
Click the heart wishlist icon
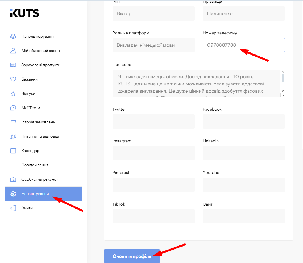point(13,79)
